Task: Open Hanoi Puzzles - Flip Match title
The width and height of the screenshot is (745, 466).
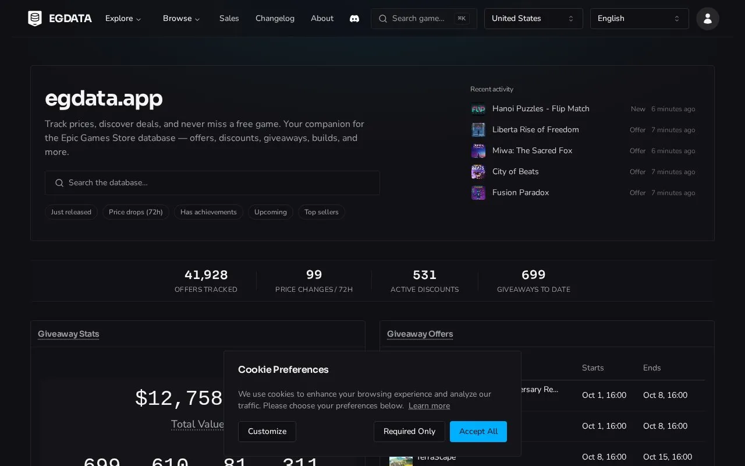Action: pyautogui.click(x=541, y=109)
